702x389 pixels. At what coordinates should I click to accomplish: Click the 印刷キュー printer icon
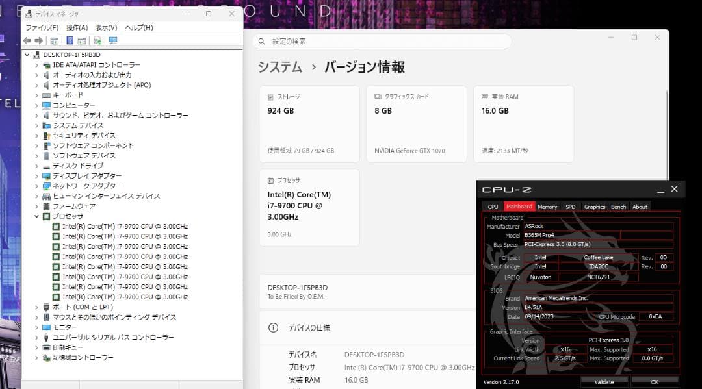[46, 347]
